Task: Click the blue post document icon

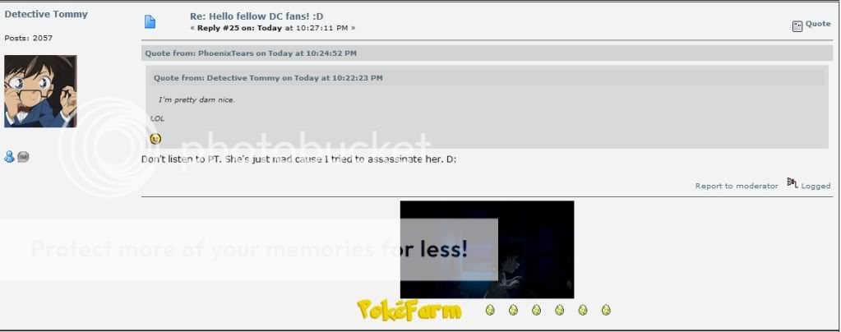Action: tap(150, 21)
